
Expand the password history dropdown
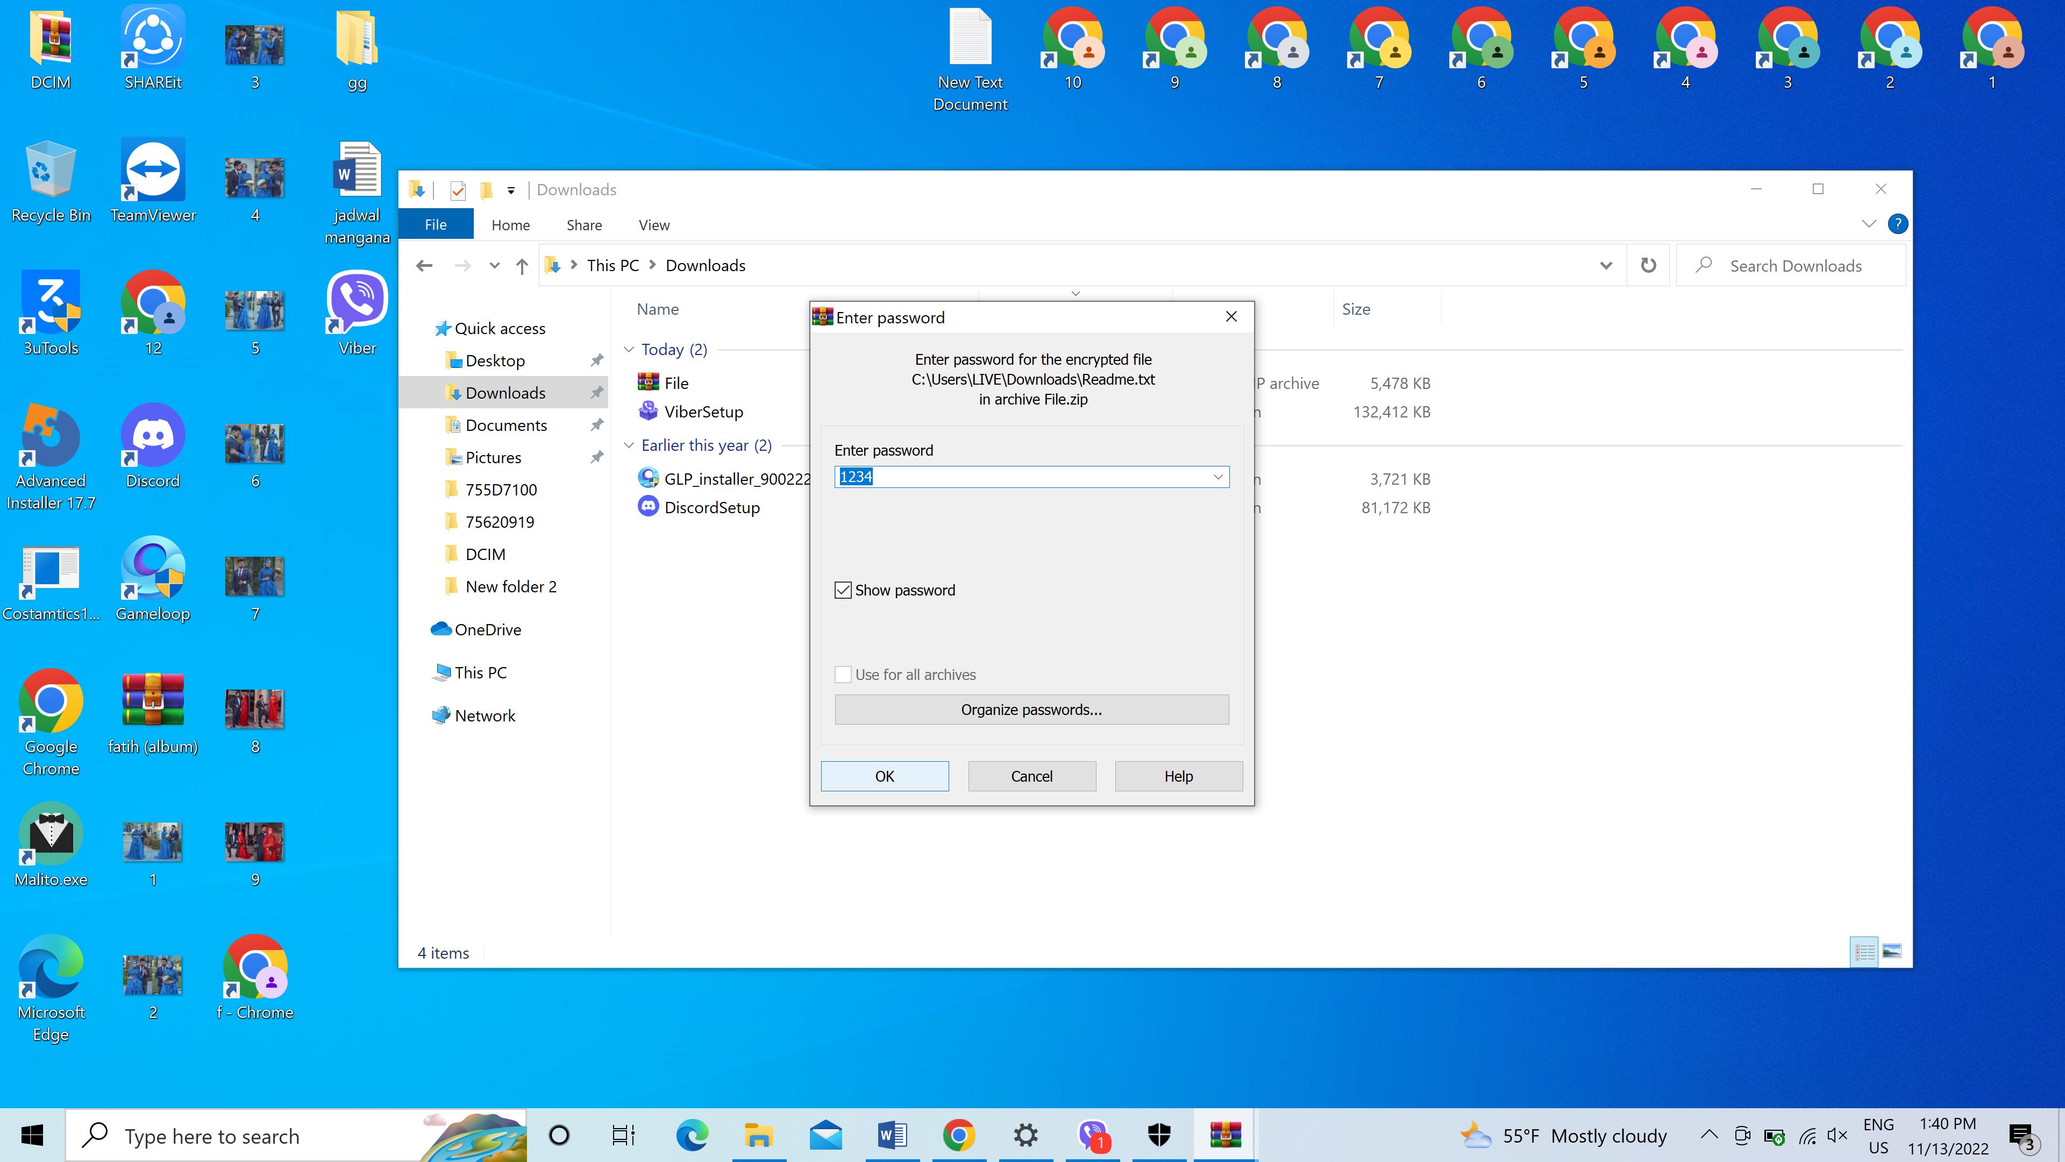click(1217, 477)
